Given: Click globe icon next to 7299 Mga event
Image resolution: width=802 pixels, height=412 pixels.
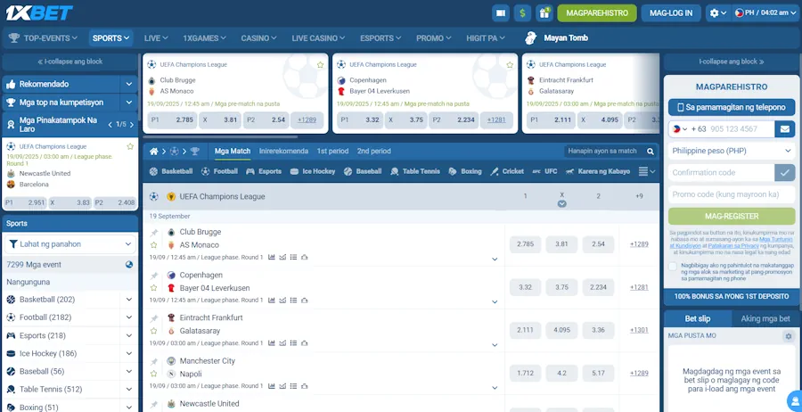Looking at the screenshot, I should (129, 265).
